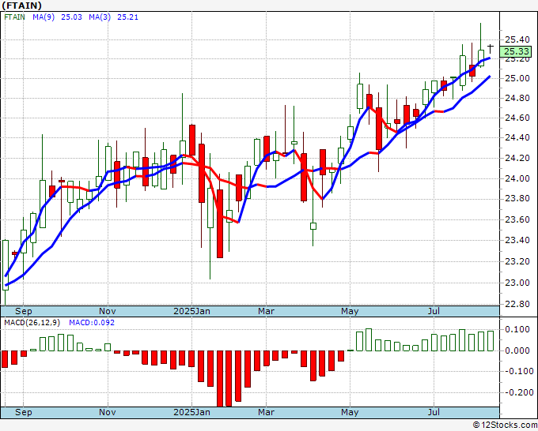
Task: Click the 0.000 MACD axis label
Action: click(x=517, y=350)
